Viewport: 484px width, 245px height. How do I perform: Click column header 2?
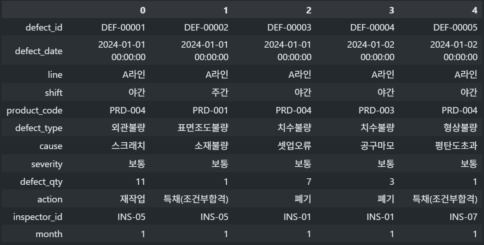coord(309,10)
